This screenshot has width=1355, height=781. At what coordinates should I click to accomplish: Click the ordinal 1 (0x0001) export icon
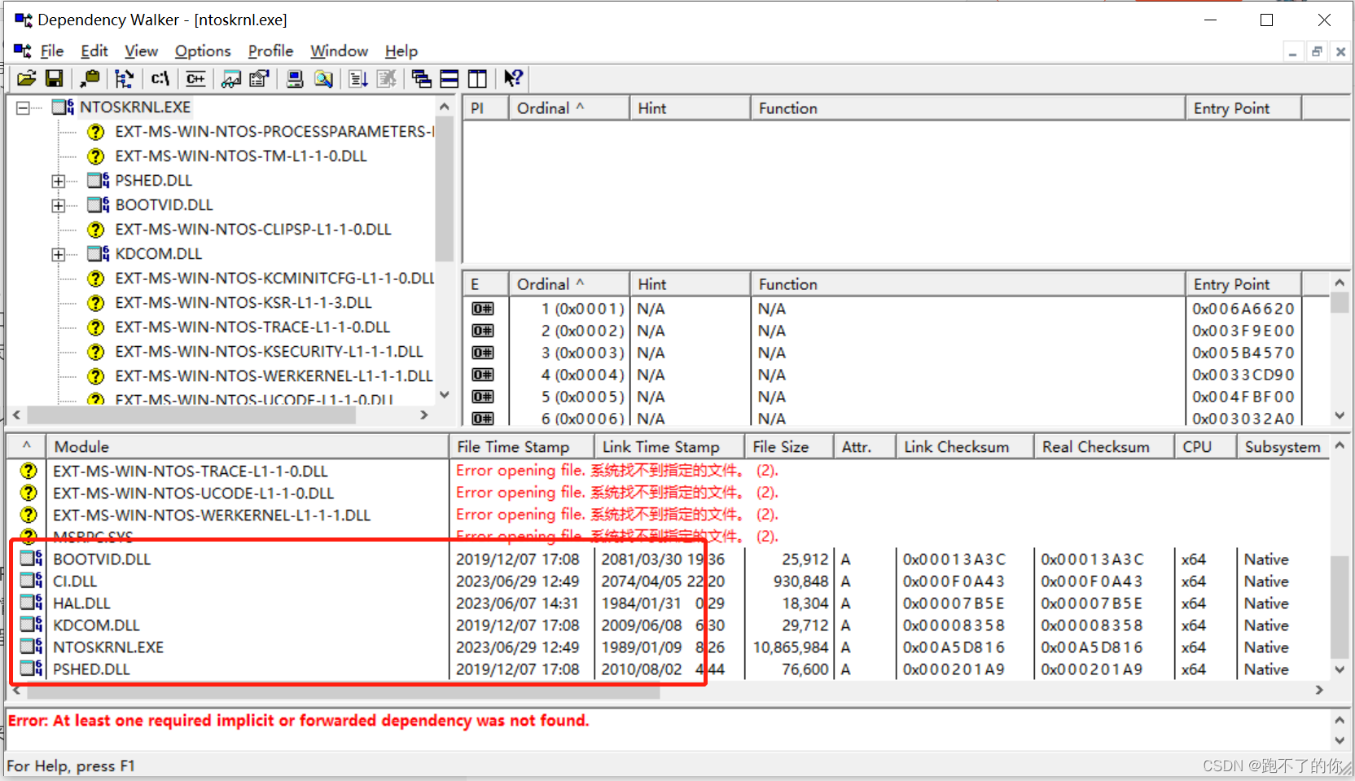(483, 309)
